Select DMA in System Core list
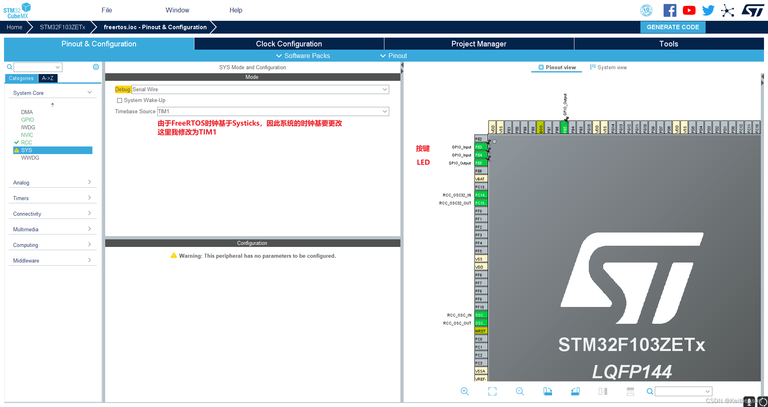 (x=27, y=112)
